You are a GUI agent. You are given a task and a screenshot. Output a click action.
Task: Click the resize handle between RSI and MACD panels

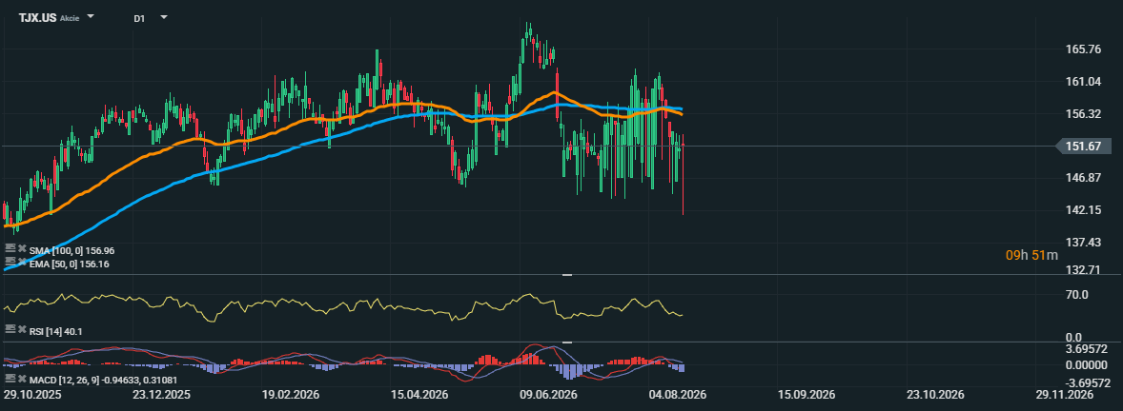pyautogui.click(x=567, y=342)
